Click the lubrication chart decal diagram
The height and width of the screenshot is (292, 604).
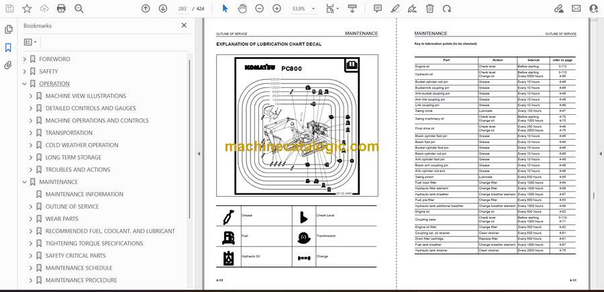[x=297, y=126]
